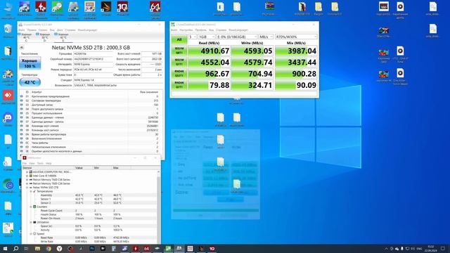Start SEQ1M Q1T1 test
The width and height of the screenshot is (450, 253).
(x=179, y=63)
